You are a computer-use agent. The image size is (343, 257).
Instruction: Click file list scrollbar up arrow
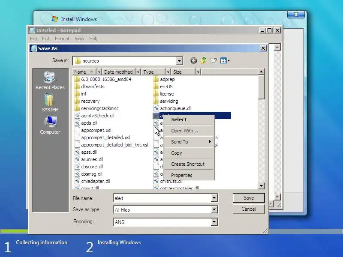pos(262,72)
